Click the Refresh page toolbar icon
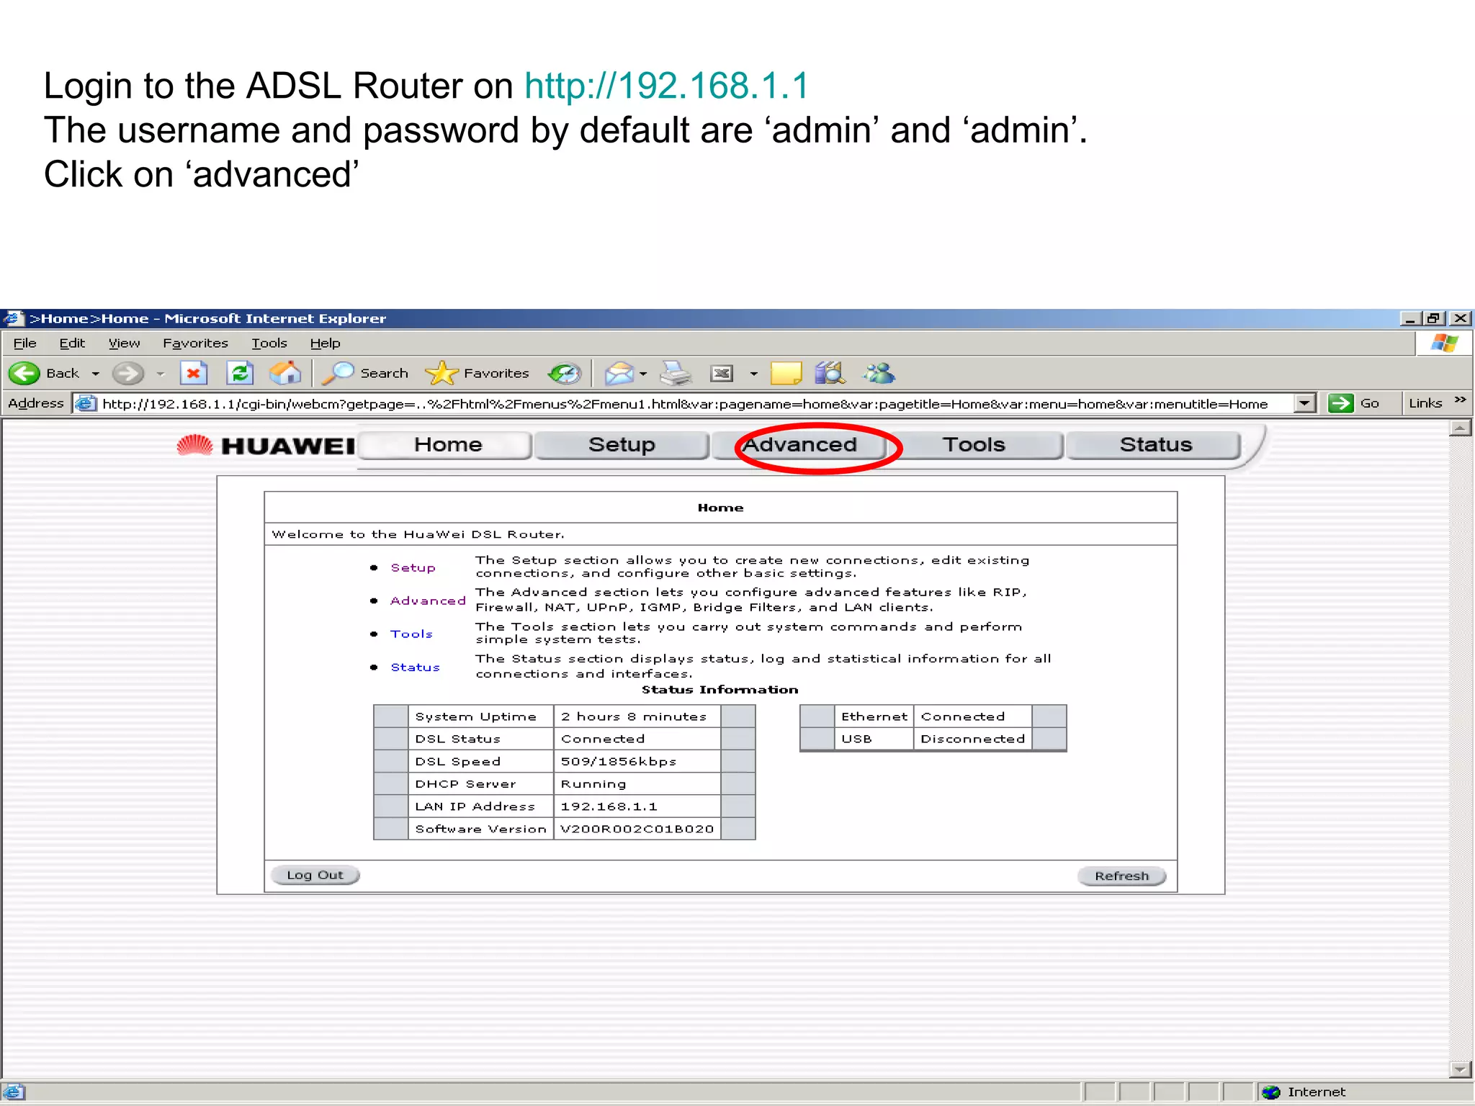 (240, 373)
